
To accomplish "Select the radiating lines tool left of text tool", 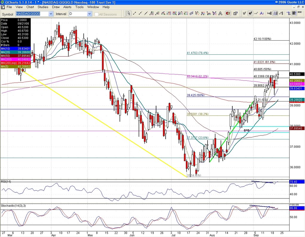I will 214,13.
